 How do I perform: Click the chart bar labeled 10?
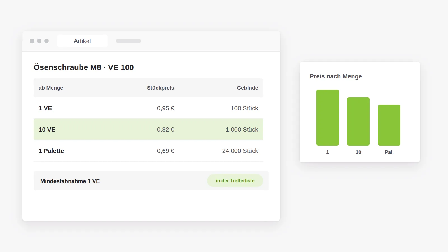point(358,122)
